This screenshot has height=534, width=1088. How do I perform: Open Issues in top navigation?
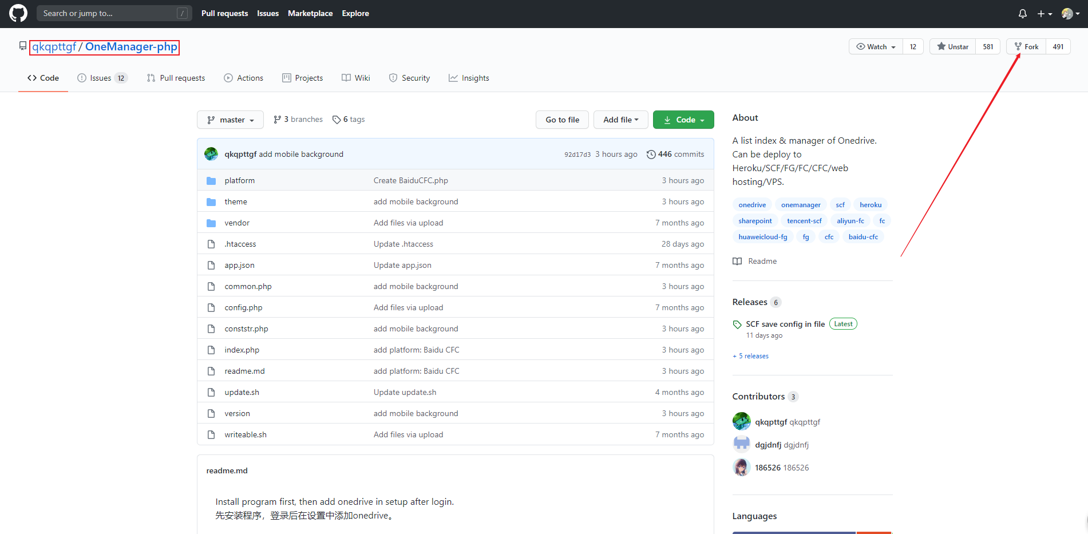click(x=268, y=13)
